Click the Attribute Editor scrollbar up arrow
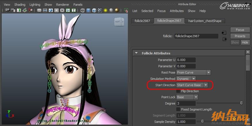 pos(248,52)
